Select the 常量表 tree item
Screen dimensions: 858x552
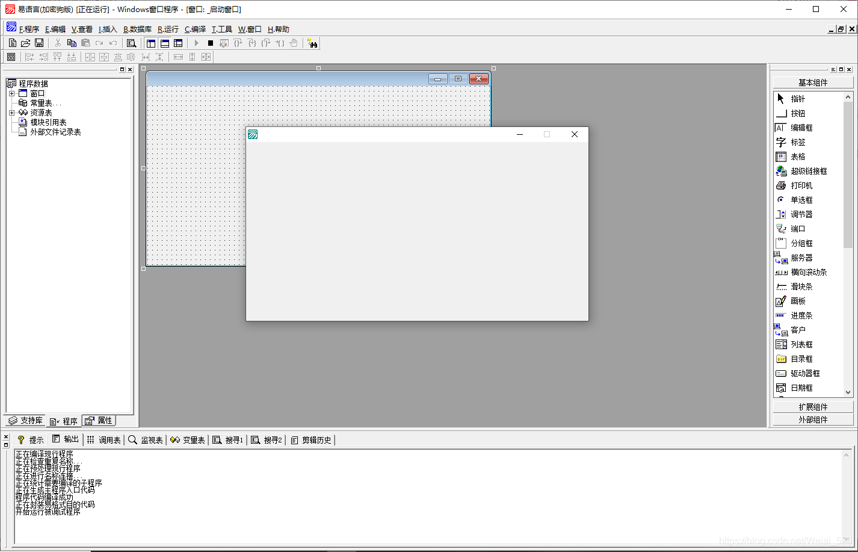point(45,103)
